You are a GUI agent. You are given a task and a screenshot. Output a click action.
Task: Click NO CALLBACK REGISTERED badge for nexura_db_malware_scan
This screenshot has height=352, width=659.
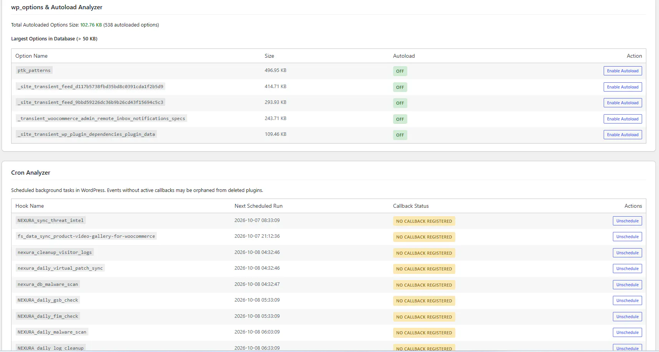424,285
